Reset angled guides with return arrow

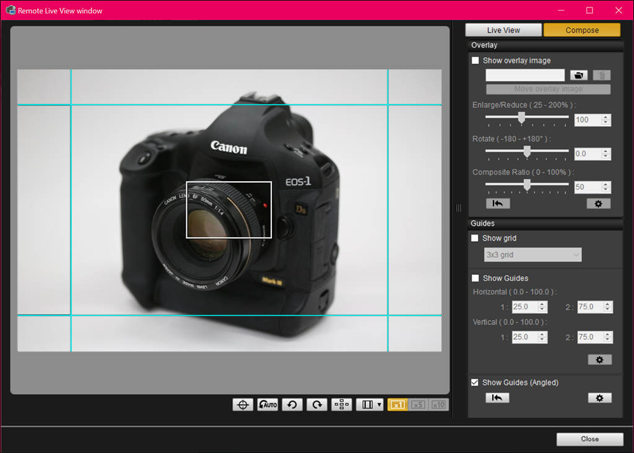(x=497, y=398)
